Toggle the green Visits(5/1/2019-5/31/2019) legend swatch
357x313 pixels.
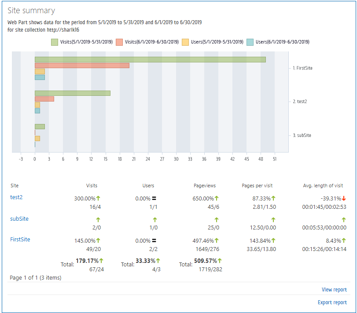pos(55,42)
